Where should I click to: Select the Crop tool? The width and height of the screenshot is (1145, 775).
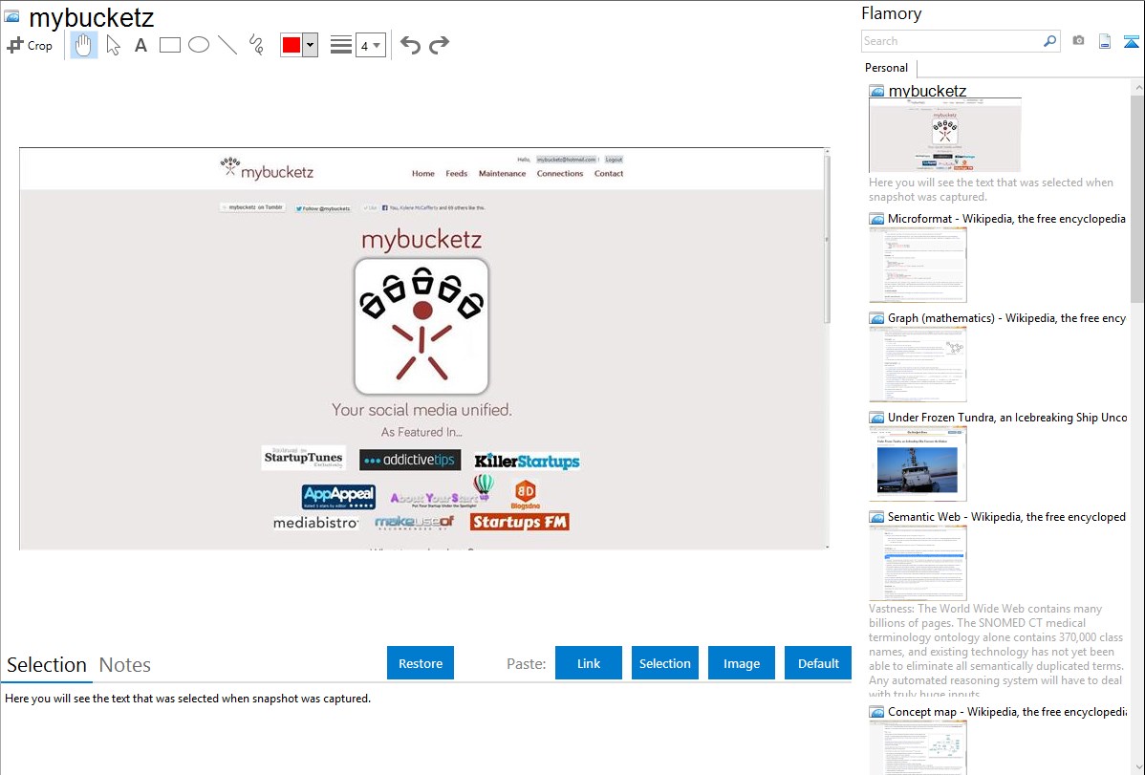point(30,45)
